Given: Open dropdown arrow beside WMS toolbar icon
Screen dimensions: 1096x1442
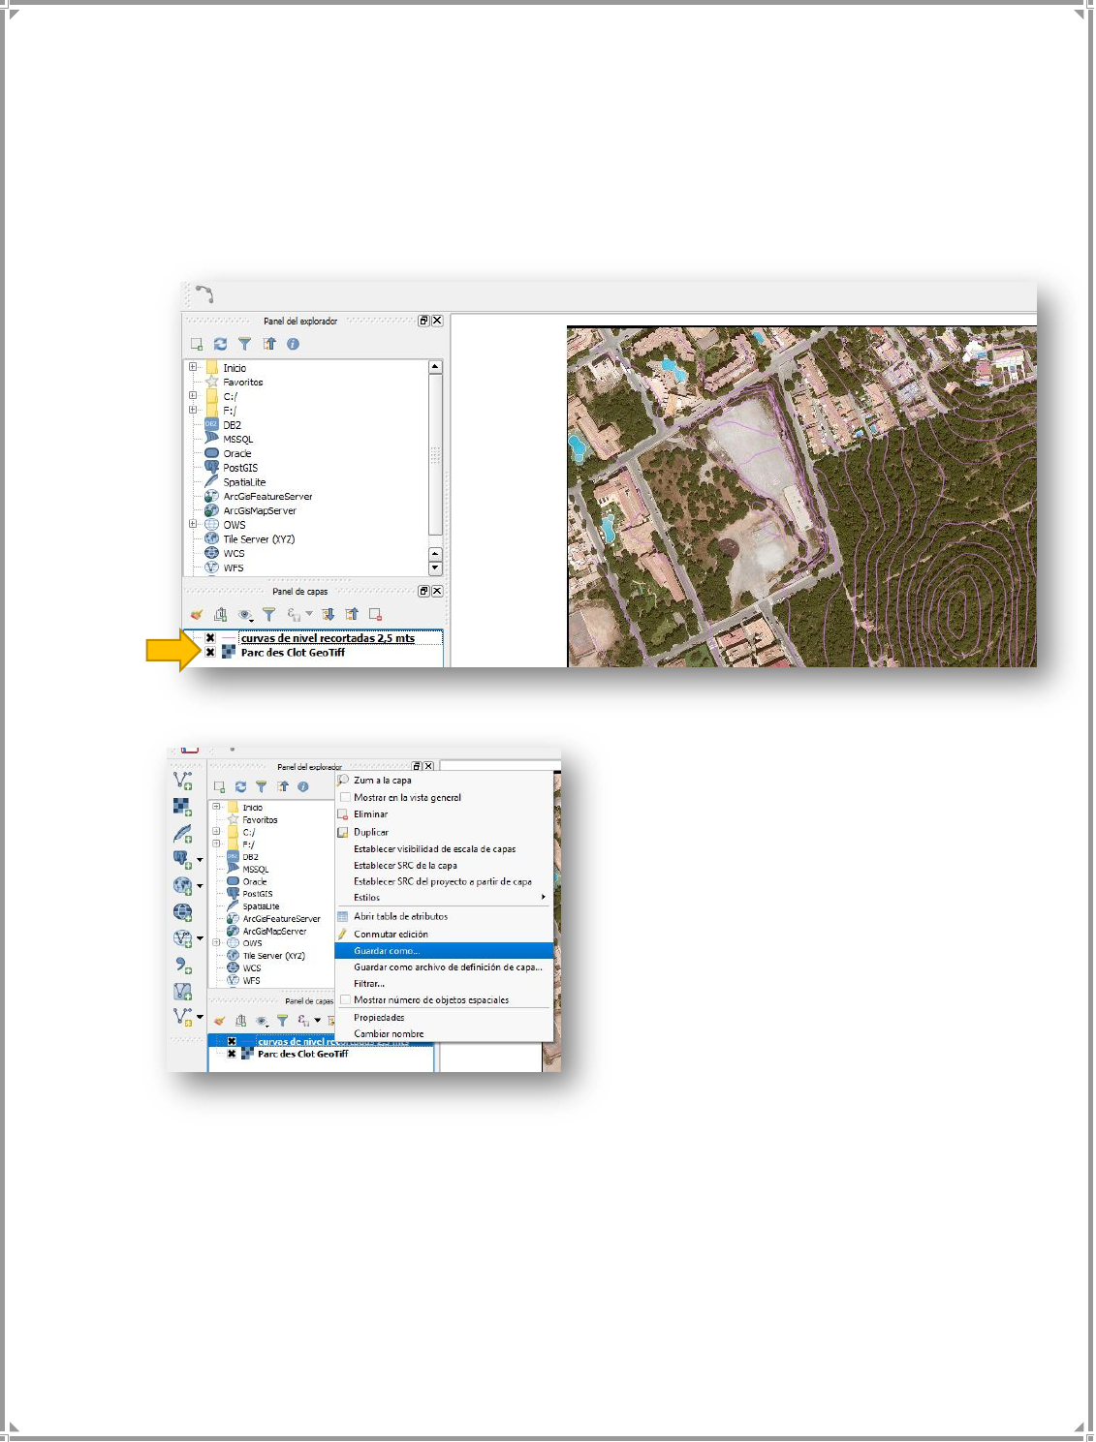Looking at the screenshot, I should pyautogui.click(x=200, y=886).
